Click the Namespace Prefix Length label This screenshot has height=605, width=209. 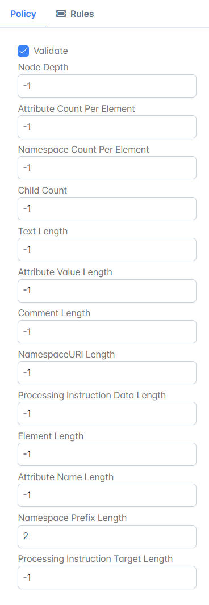pos(72,518)
